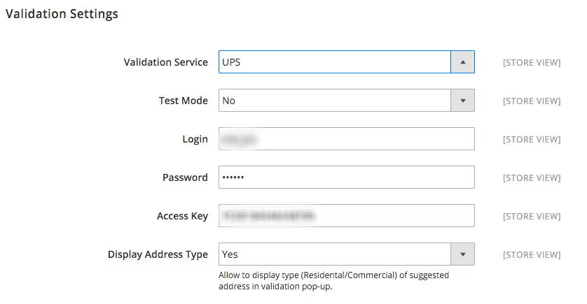Viewport: 587px width, 304px height.
Task: Click the Password field label
Action: tap(185, 178)
